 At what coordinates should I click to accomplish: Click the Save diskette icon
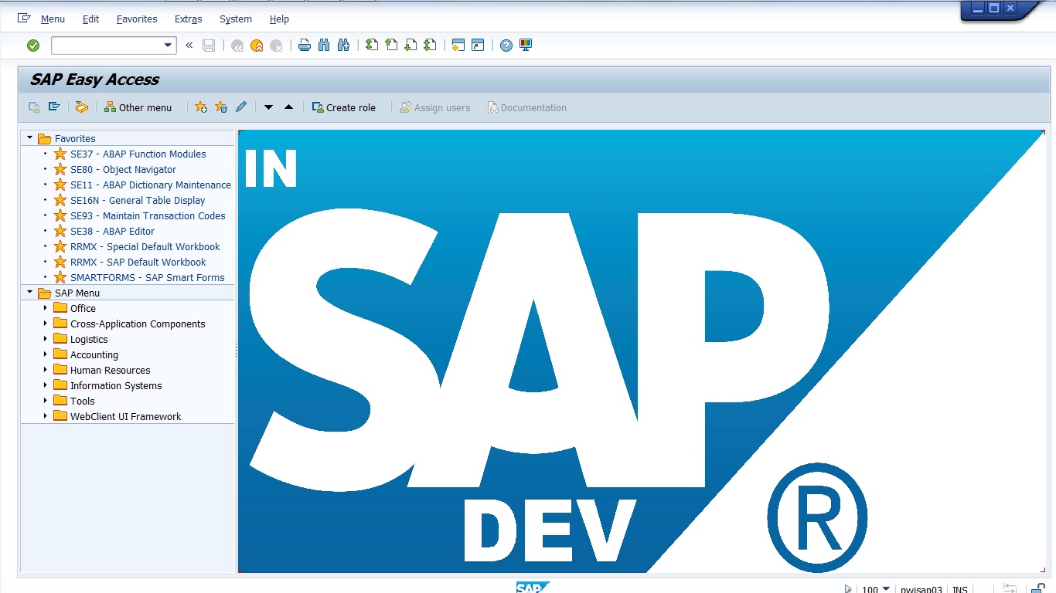click(209, 46)
